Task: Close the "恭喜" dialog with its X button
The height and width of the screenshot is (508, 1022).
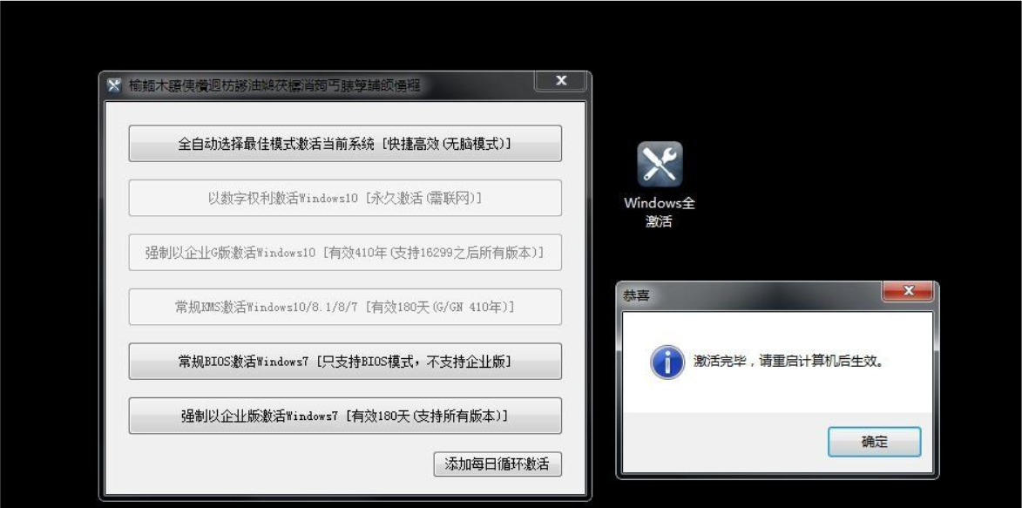Action: point(909,292)
